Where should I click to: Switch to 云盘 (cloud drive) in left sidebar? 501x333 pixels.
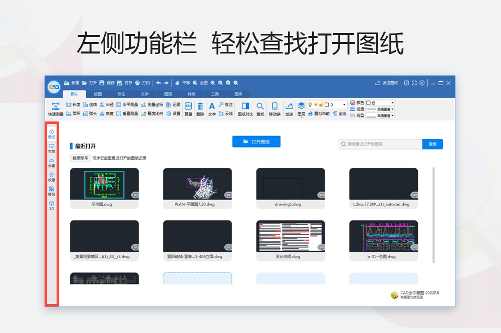click(53, 162)
